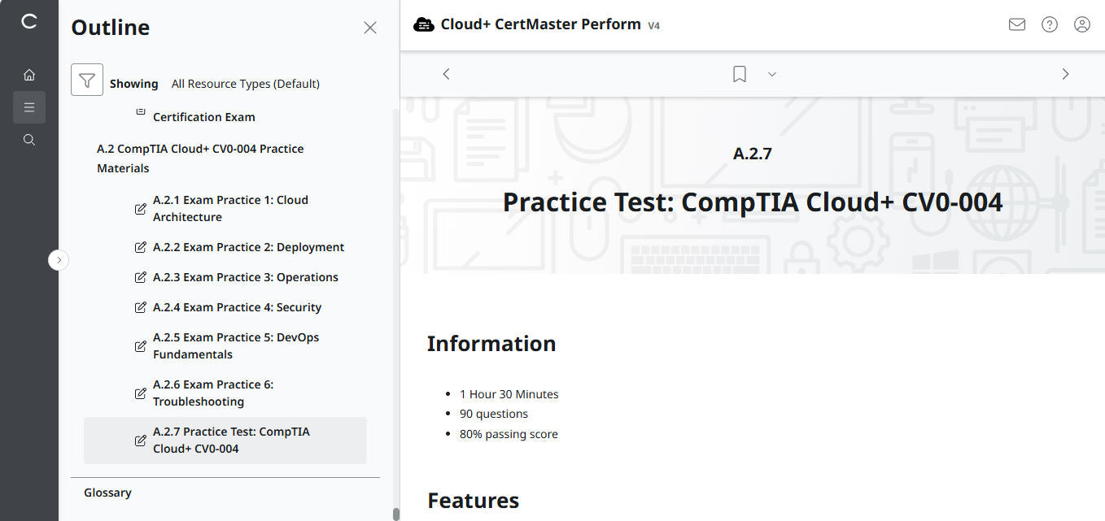Open the Home sidebar icon
The width and height of the screenshot is (1105, 521).
[29, 74]
